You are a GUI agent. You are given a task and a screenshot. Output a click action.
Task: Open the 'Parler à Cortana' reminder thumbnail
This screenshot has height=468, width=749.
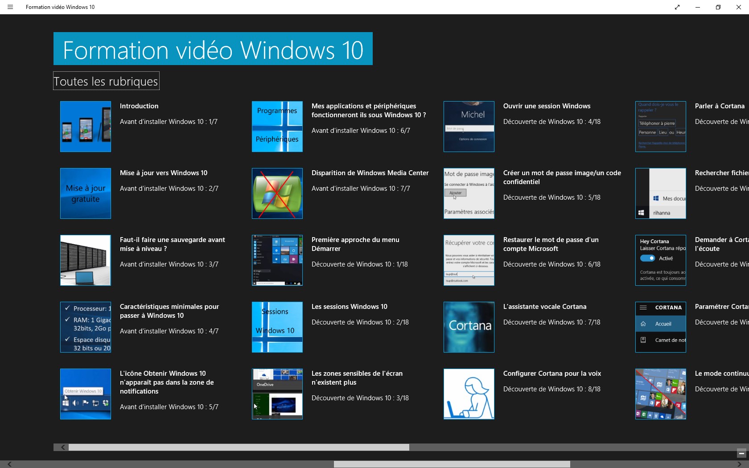click(661, 127)
